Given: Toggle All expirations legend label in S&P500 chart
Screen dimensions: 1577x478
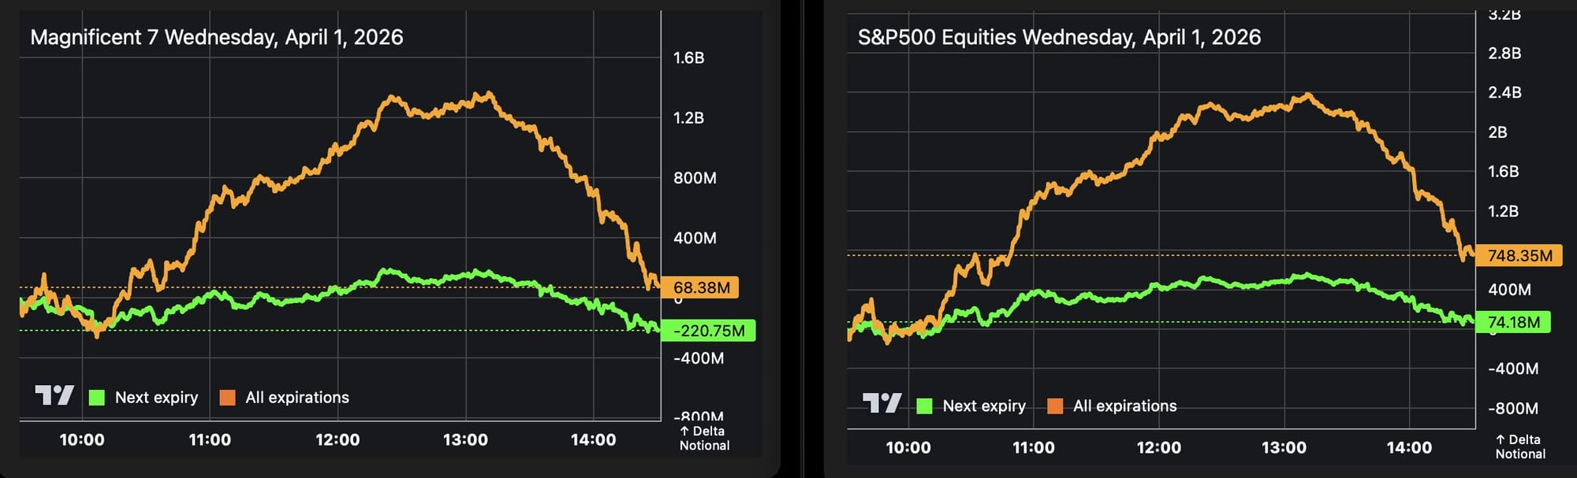Looking at the screenshot, I should pyautogui.click(x=1124, y=406).
